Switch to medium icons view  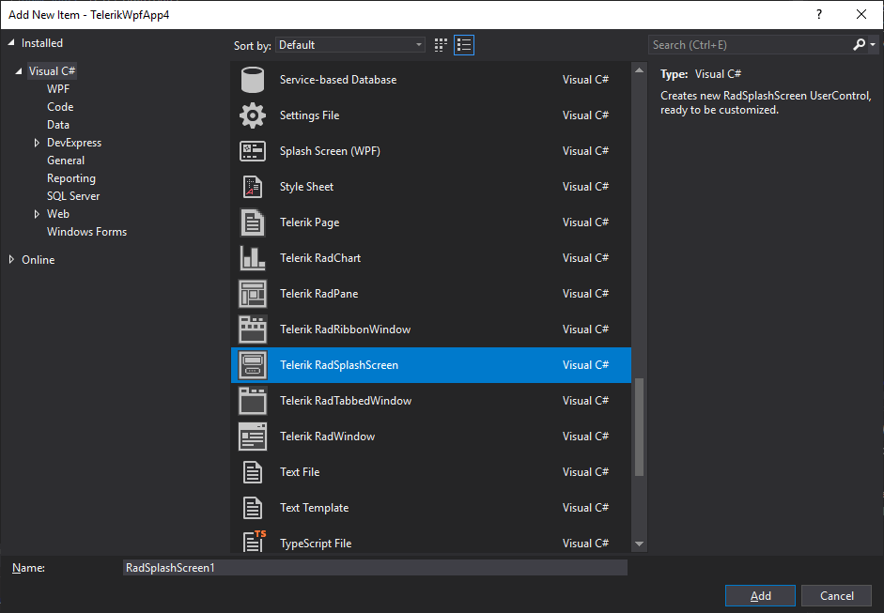pyautogui.click(x=440, y=44)
